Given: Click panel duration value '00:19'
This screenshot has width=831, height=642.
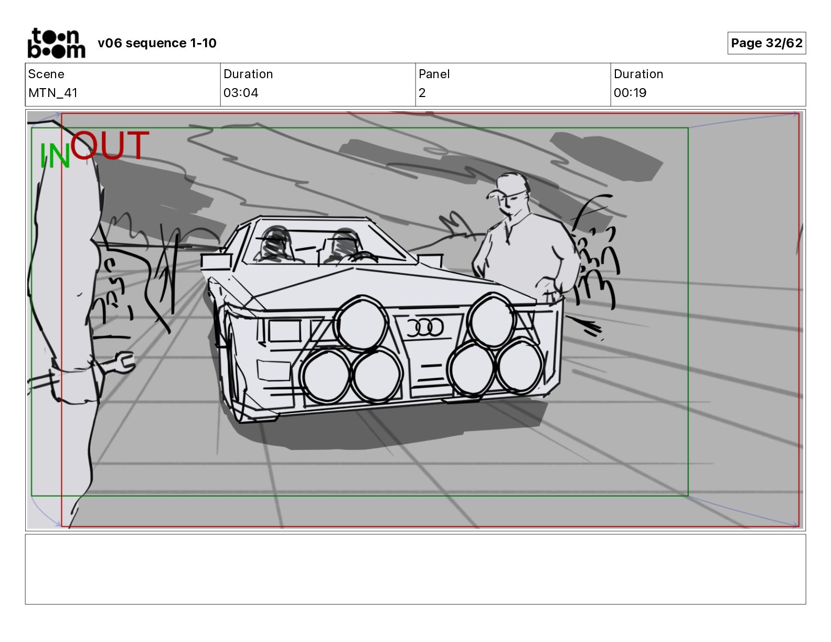Looking at the screenshot, I should click(x=630, y=93).
